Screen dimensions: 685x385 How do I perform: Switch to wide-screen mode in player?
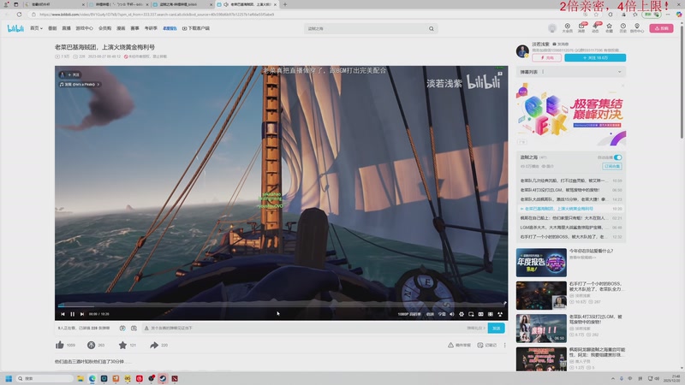[480, 314]
